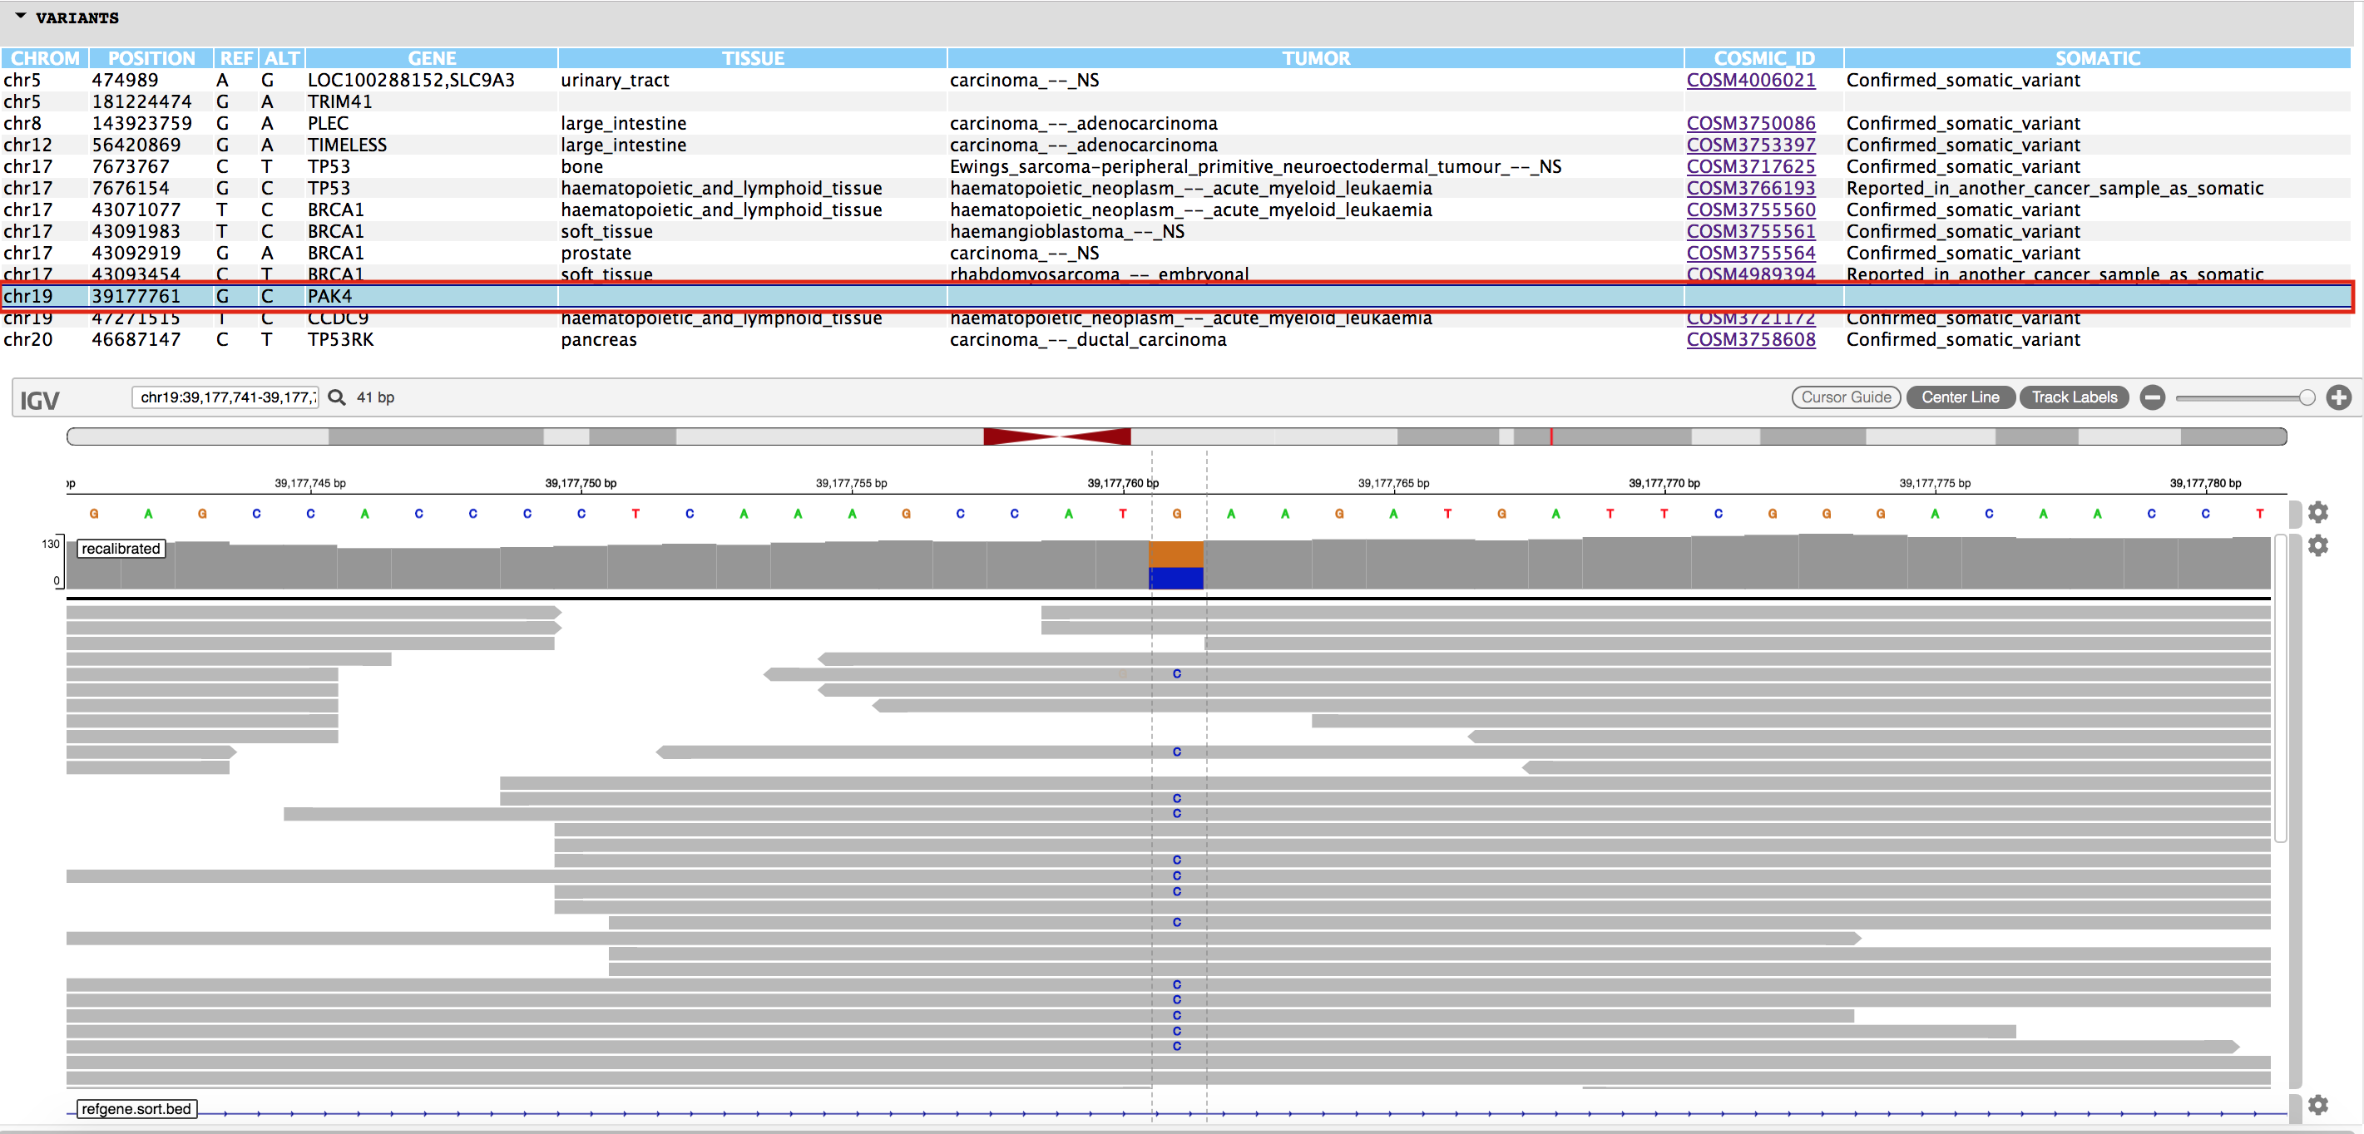Open gear settings for the sequence track
2364x1134 pixels.
point(2317,512)
